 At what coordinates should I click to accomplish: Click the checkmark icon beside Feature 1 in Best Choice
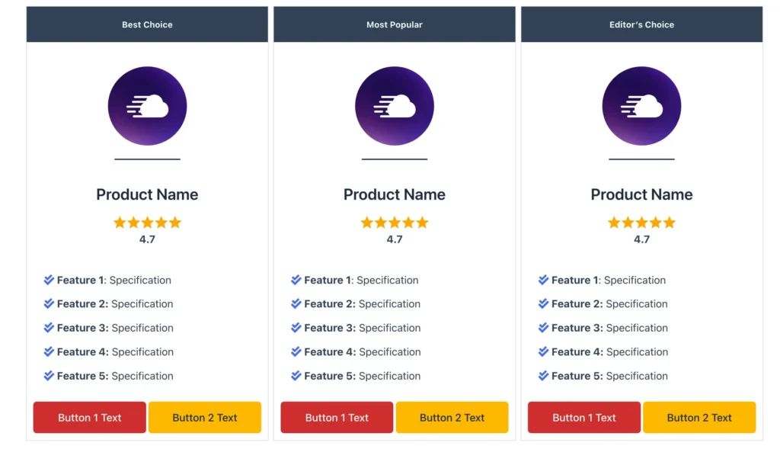click(x=48, y=280)
